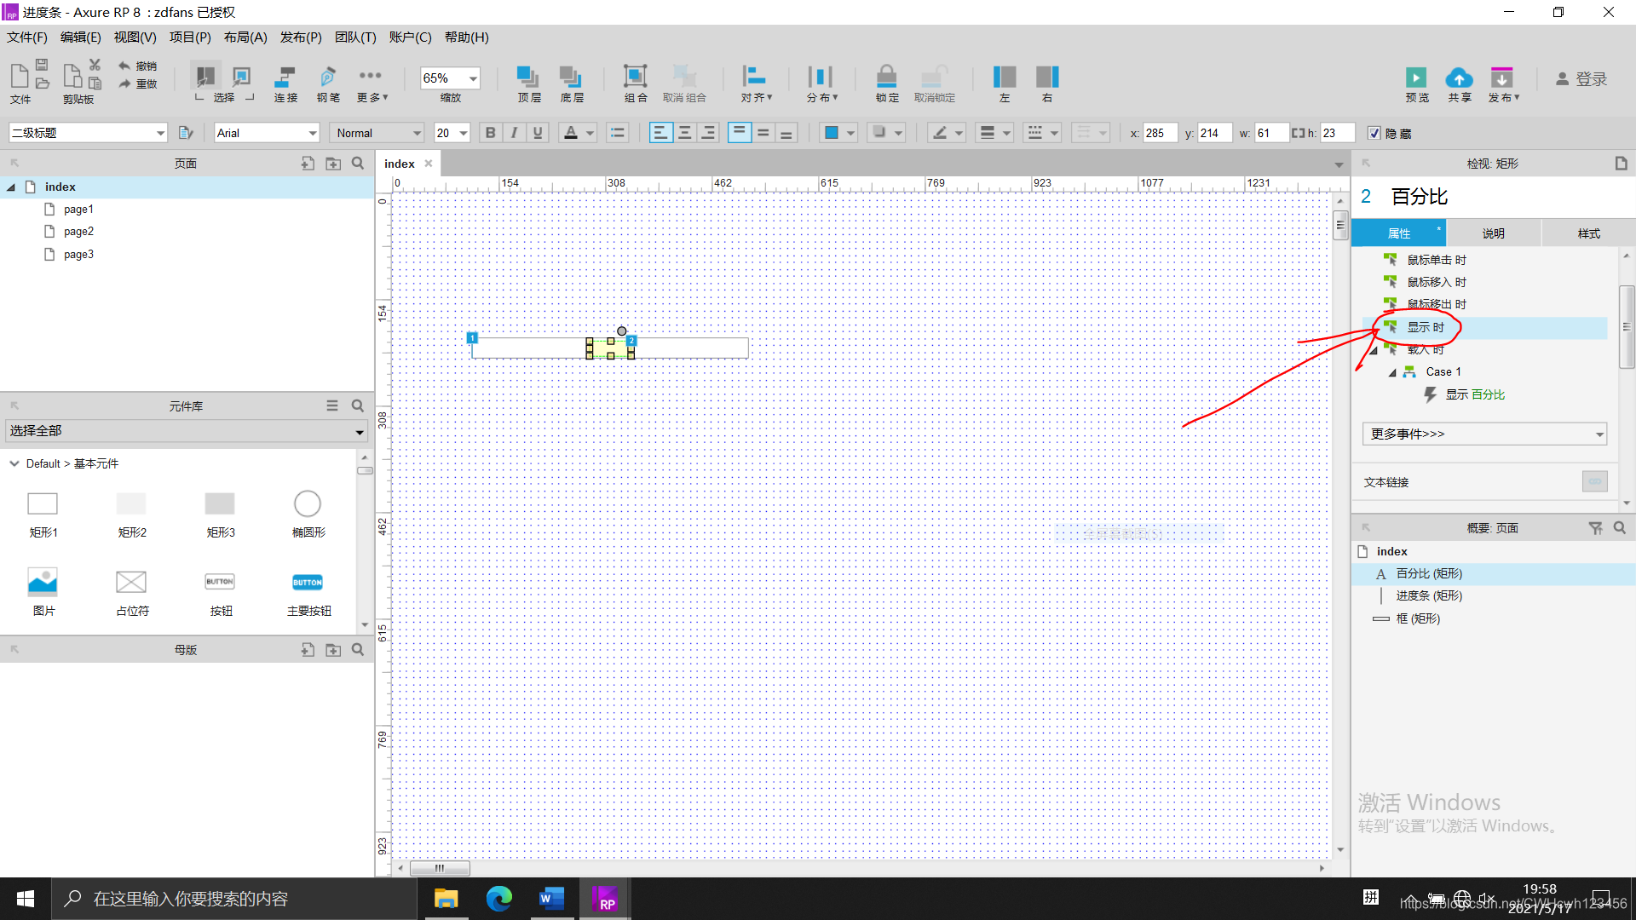1636x920 pixels.
Task: Select the Connector (连接) tool
Action: 285,77
